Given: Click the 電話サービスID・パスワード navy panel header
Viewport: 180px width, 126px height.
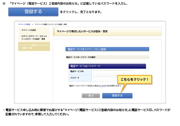Looking at the screenshot, I should pyautogui.click(x=107, y=66).
